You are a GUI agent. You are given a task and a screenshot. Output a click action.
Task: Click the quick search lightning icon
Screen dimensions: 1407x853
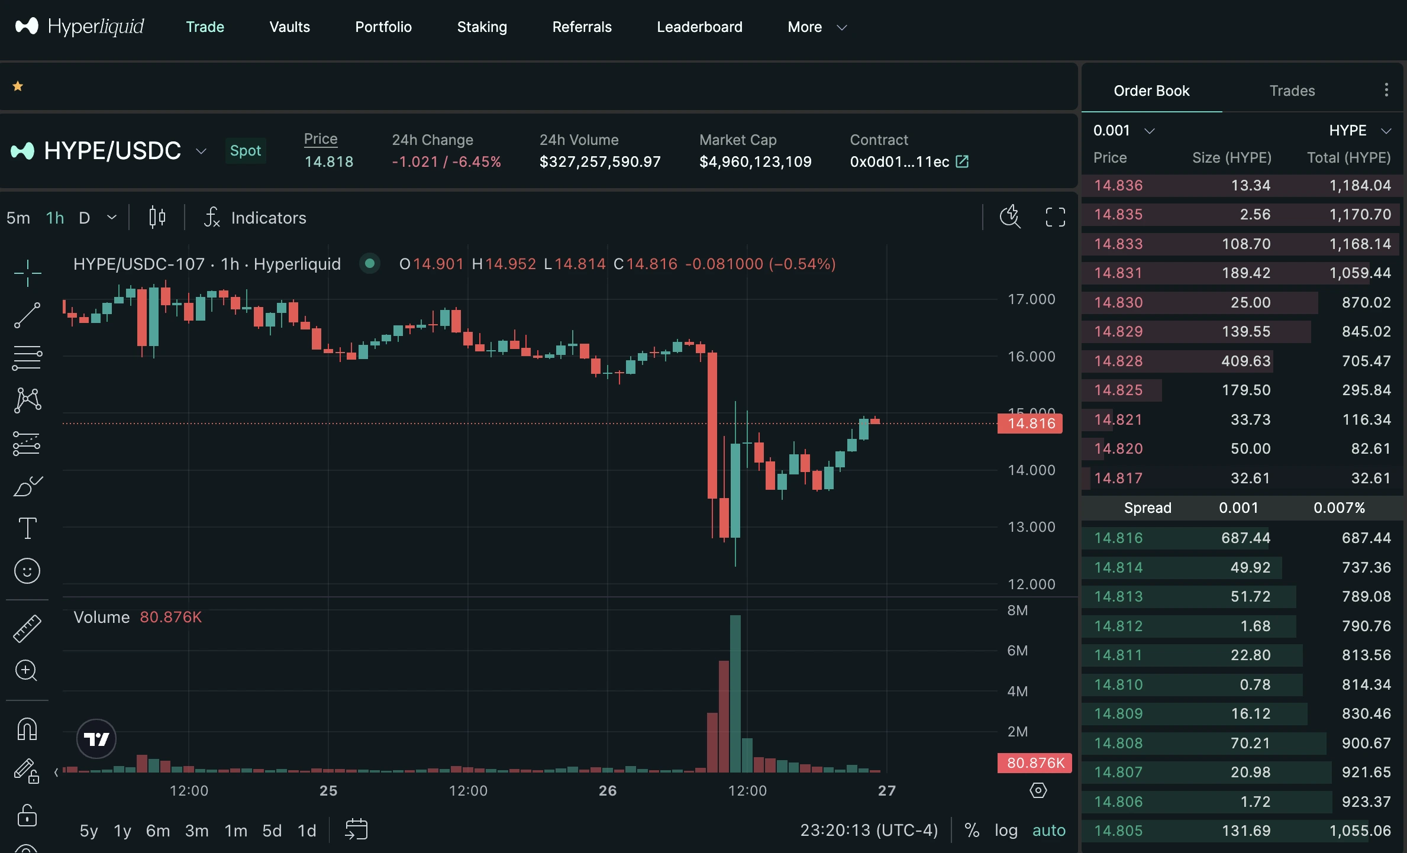(x=1010, y=217)
